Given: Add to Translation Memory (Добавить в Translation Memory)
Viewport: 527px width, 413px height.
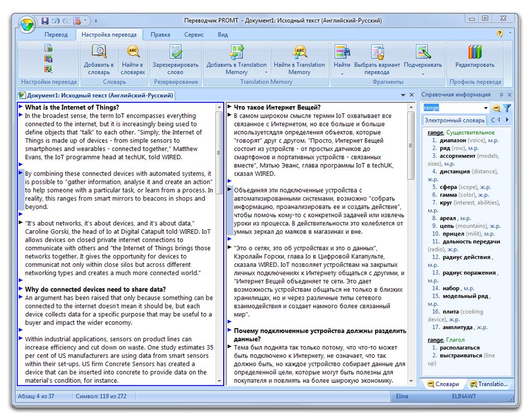Looking at the screenshot, I should click(x=236, y=60).
